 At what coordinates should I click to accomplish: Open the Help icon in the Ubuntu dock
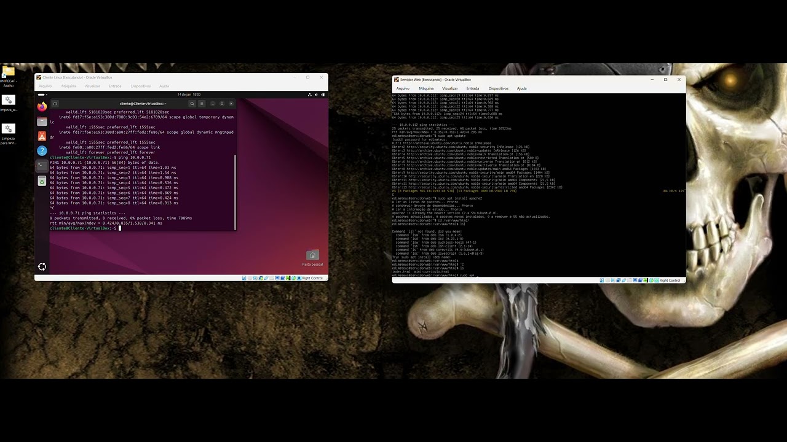click(42, 150)
